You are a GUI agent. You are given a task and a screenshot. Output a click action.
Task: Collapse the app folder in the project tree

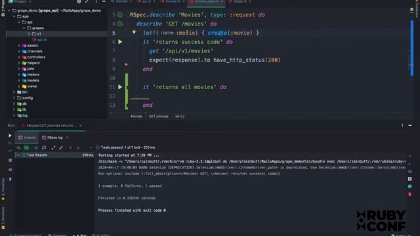(14, 16)
